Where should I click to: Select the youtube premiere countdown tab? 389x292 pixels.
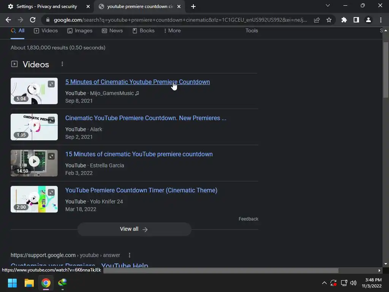[140, 6]
